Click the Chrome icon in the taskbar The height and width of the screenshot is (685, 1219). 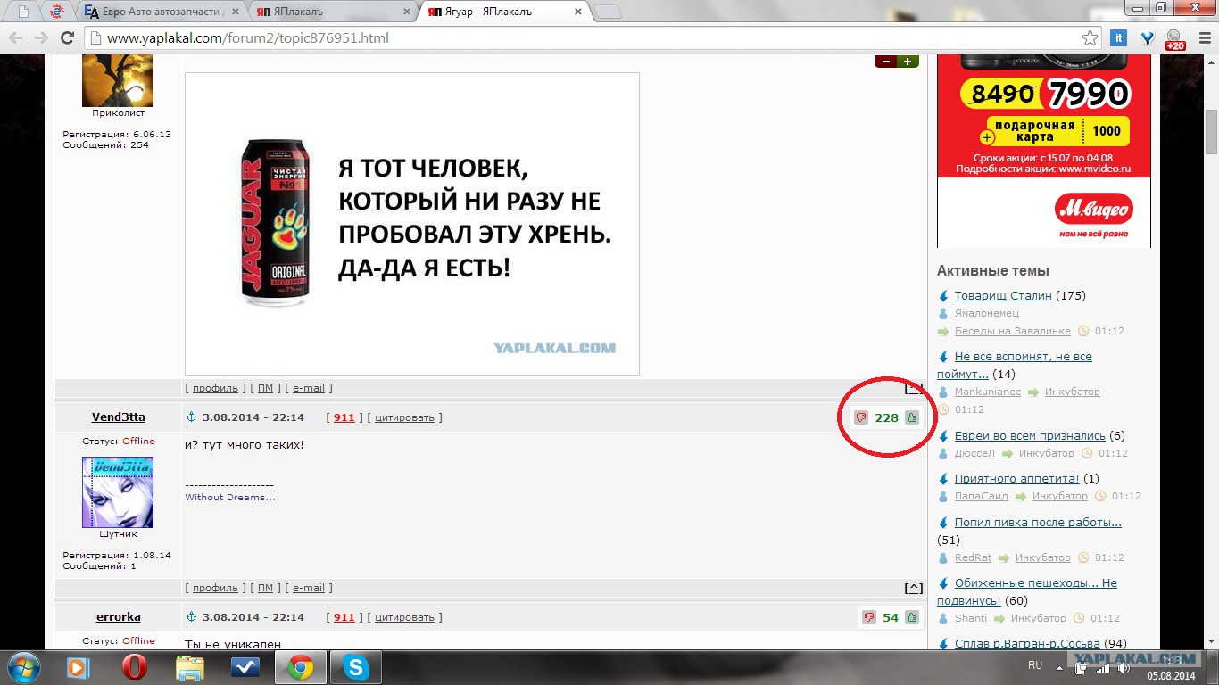(x=300, y=667)
